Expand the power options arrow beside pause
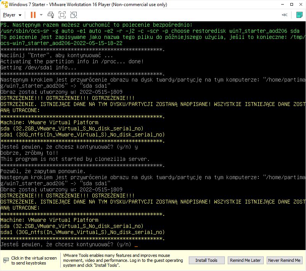The image size is (306, 271). (41, 15)
